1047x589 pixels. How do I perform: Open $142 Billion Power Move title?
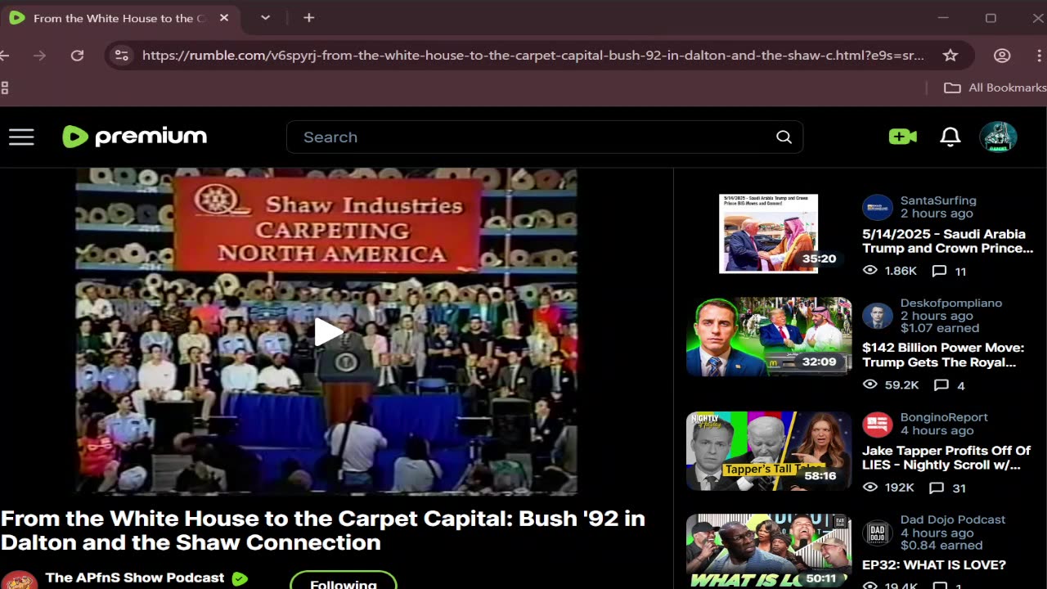coord(943,355)
